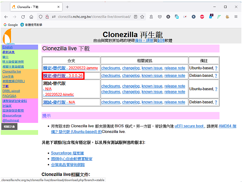
Task: Close the Clonezilla - 下載 tab
Action: (x=58, y=7)
